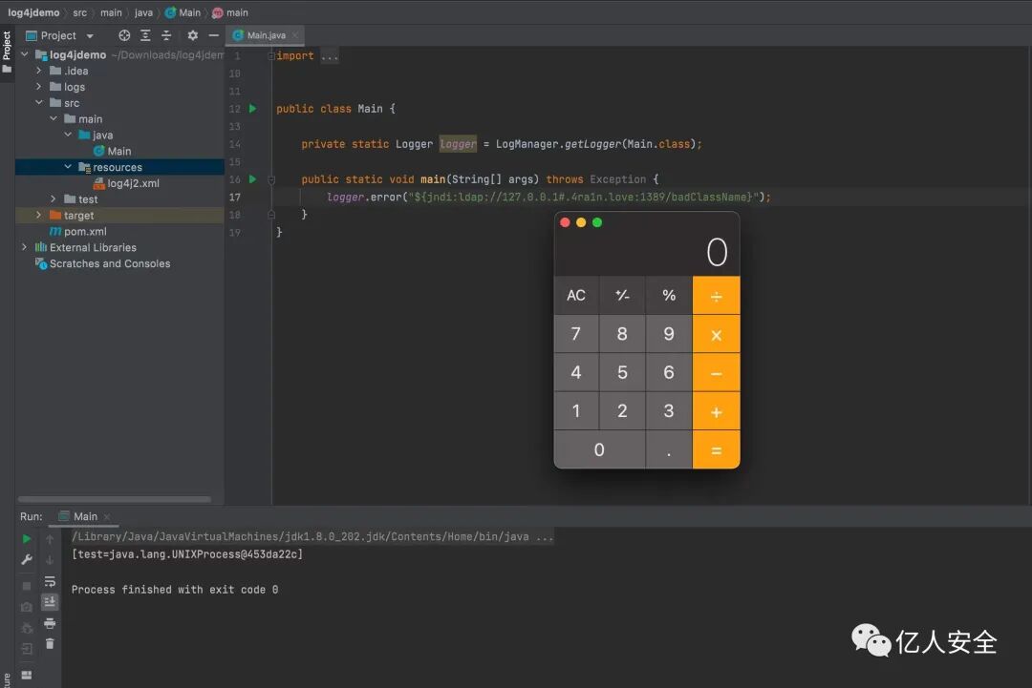Screen dimensions: 1032x688
Task: Click the Calculator percent button
Action: 669,295
